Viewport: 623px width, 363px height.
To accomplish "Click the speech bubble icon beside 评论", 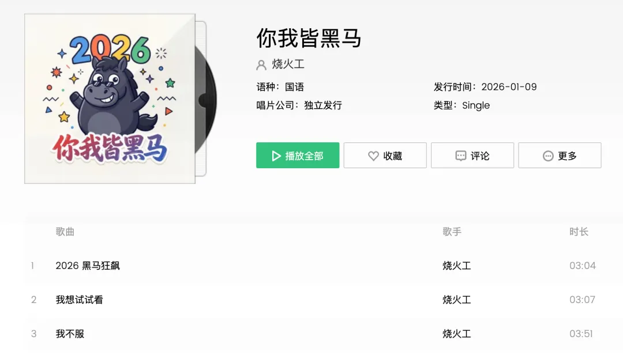I will tap(460, 156).
